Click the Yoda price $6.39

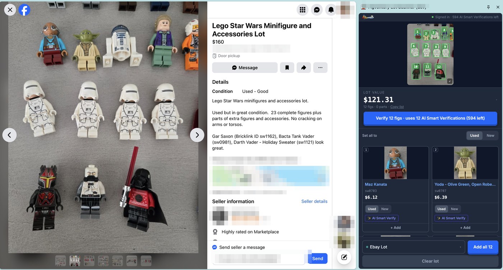point(441,197)
